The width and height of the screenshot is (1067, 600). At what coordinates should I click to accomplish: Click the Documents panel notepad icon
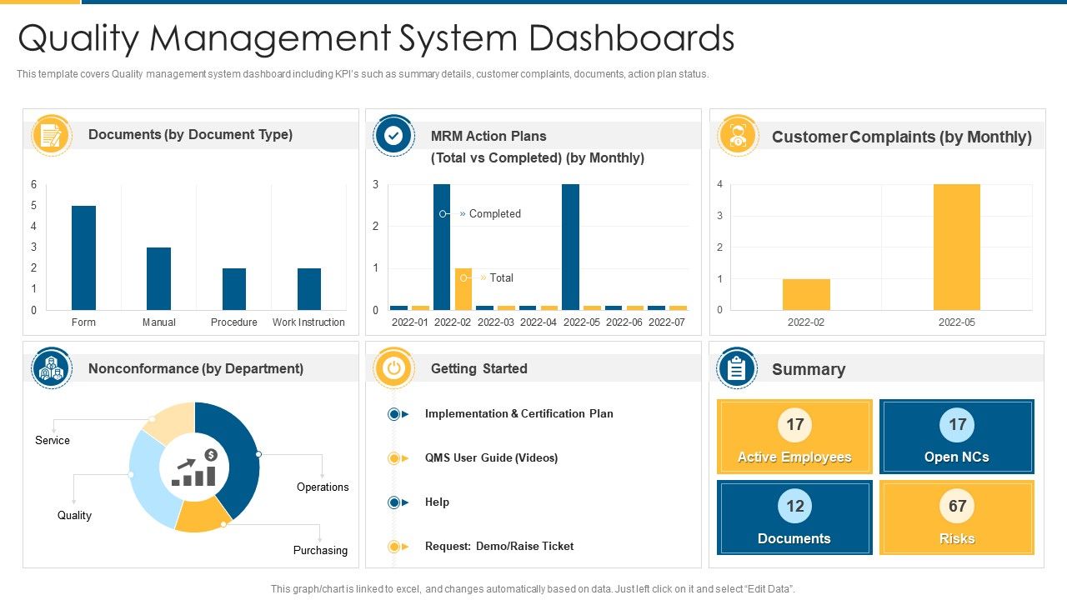(52, 135)
